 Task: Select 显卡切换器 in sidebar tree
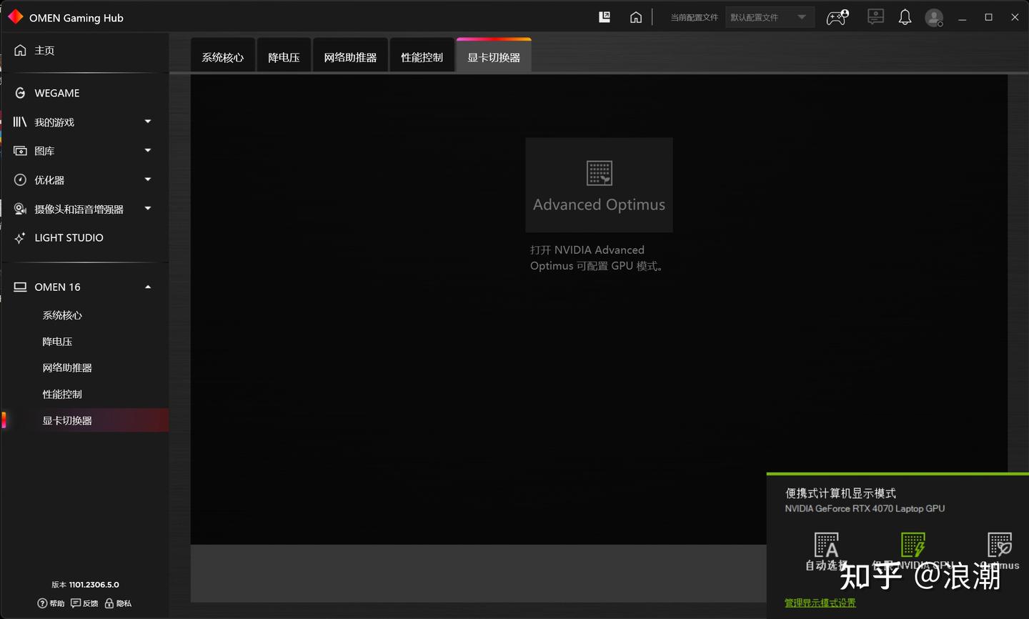[x=67, y=420]
